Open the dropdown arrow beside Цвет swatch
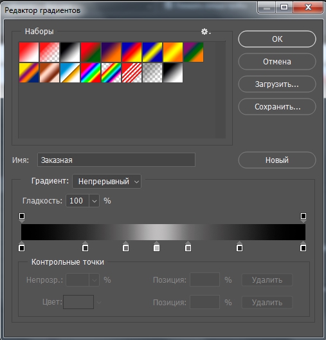The image size is (326, 340). coord(99,302)
